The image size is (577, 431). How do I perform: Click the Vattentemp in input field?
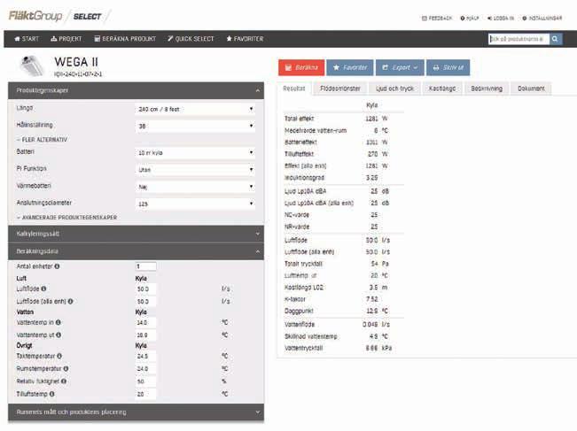pos(145,323)
